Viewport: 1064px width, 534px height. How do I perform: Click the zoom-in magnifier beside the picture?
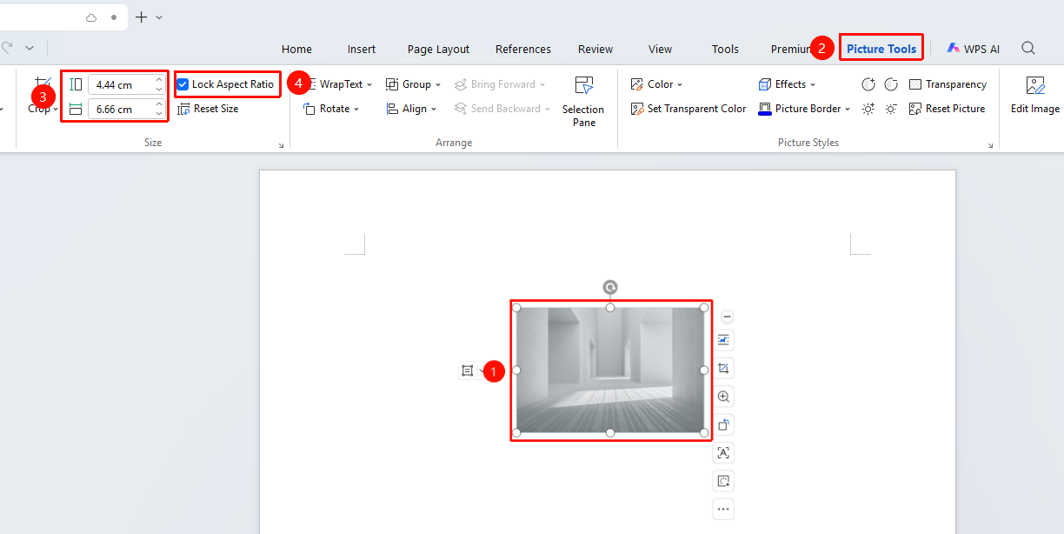[723, 397]
